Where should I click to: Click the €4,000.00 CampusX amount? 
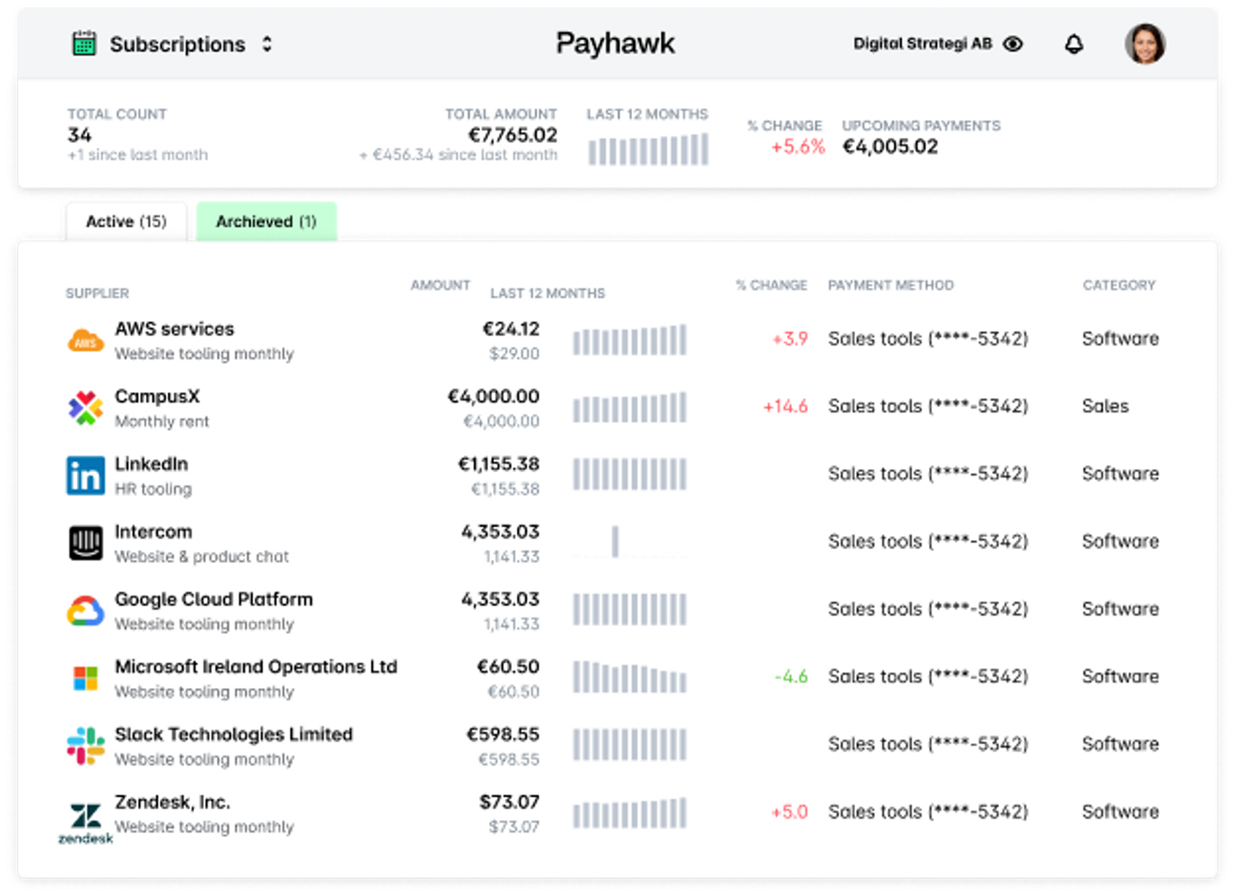coord(493,396)
